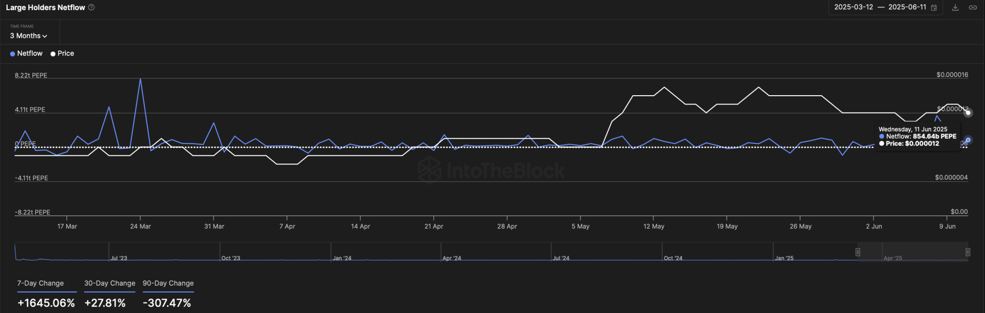The height and width of the screenshot is (313, 985).
Task: Click the 7 Apr x-axis label
Action: pyautogui.click(x=287, y=226)
